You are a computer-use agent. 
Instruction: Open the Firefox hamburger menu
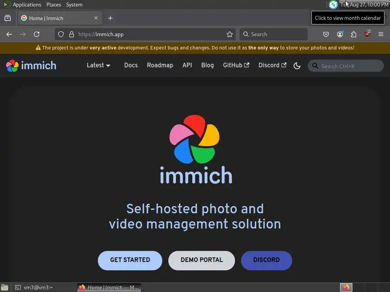pyautogui.click(x=381, y=34)
